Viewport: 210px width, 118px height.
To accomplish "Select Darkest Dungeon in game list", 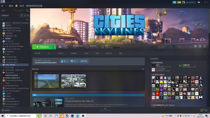I will point(12,75).
